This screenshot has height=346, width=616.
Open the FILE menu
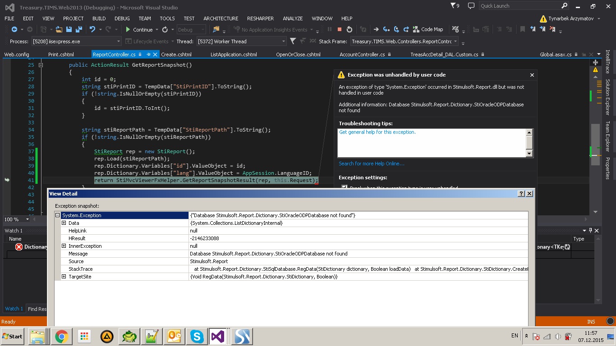coord(9,18)
